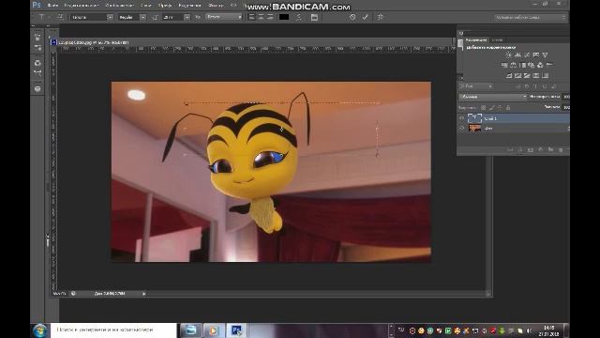Viewport: 600px width, 338px height.
Task: Add a Brightness/Contrast adjustment
Action: pyautogui.click(x=508, y=55)
